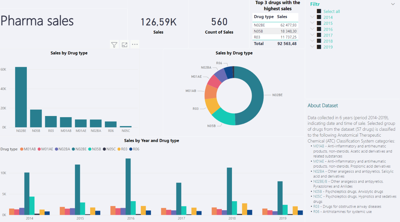
Task: Expand the 2014 year in the filter tree
Action: (x=312, y=17)
